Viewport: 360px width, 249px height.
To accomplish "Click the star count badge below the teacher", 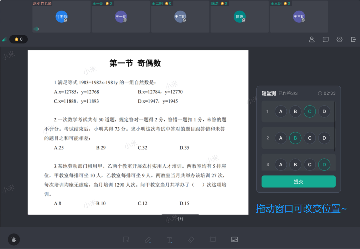I will pyautogui.click(x=18, y=39).
